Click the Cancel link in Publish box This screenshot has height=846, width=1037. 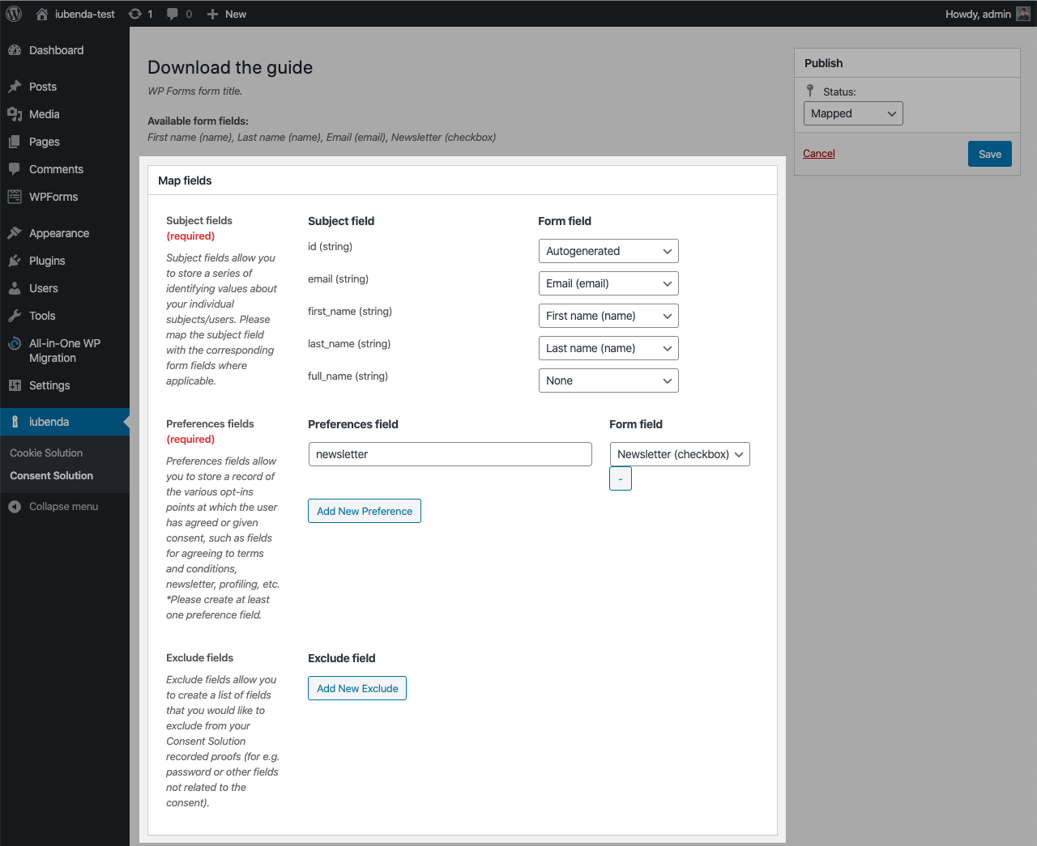tap(818, 153)
